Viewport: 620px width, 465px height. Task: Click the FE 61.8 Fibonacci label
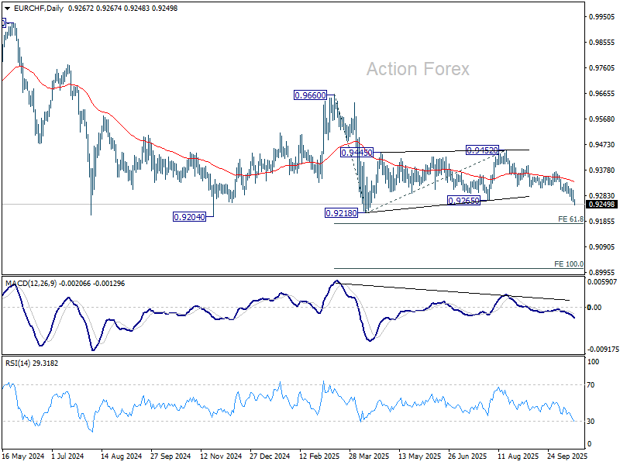pos(570,219)
